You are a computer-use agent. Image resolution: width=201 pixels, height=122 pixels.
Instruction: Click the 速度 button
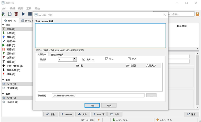(x=191, y=114)
